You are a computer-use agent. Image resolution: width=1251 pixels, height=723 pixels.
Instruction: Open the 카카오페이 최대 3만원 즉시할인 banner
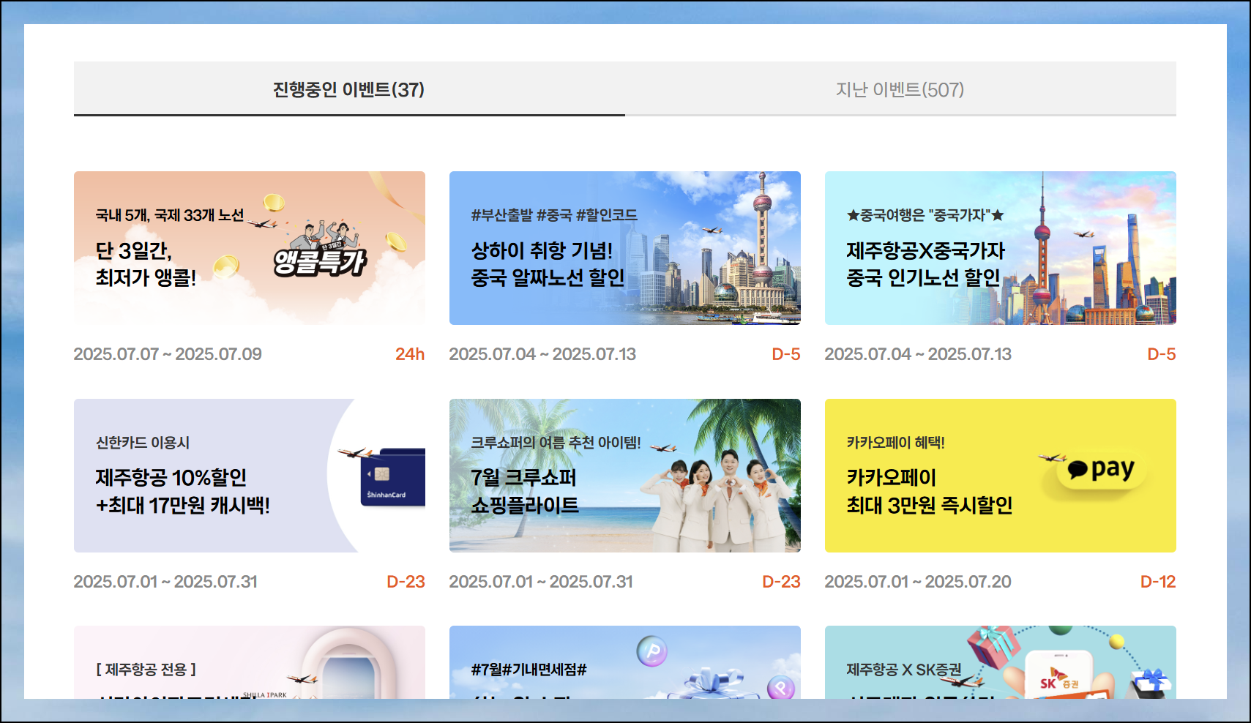click(1001, 476)
